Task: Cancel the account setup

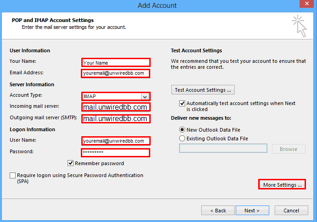Action: pos(291,211)
